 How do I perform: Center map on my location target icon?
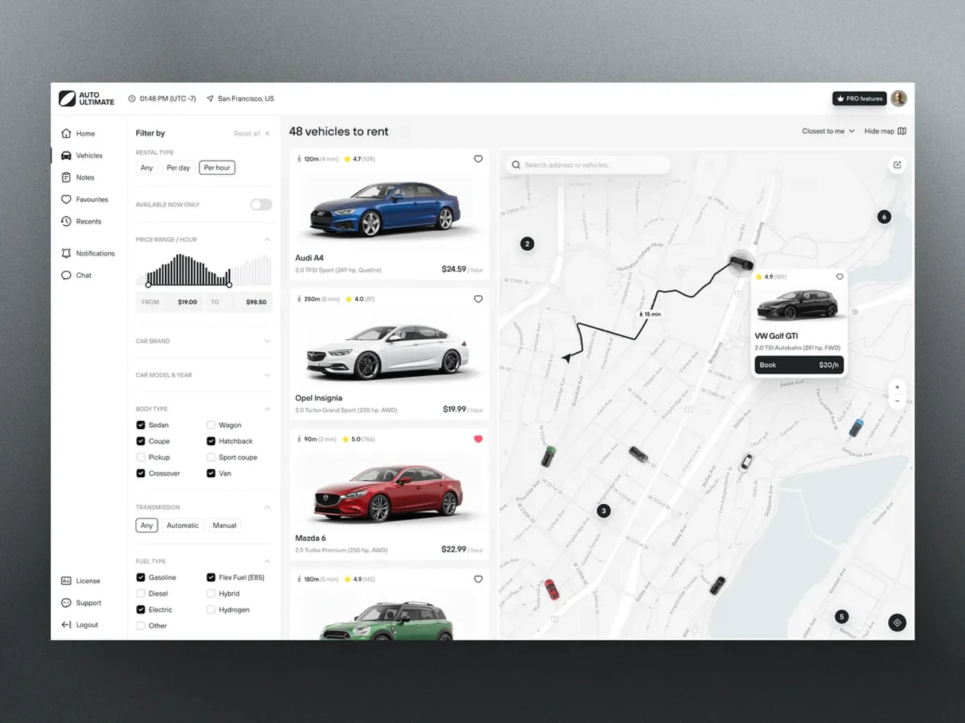(897, 623)
